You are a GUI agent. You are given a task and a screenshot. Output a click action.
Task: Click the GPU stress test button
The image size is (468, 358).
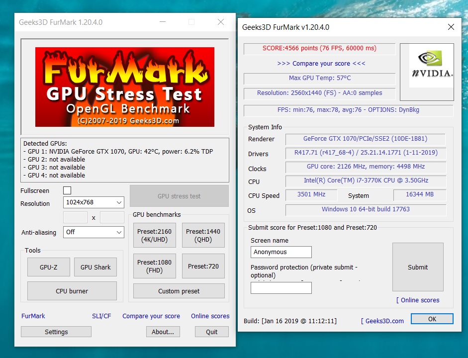(x=179, y=196)
